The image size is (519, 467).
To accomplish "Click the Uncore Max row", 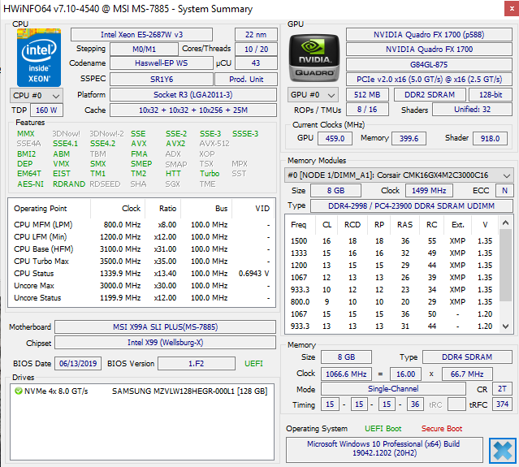I will tap(141, 286).
